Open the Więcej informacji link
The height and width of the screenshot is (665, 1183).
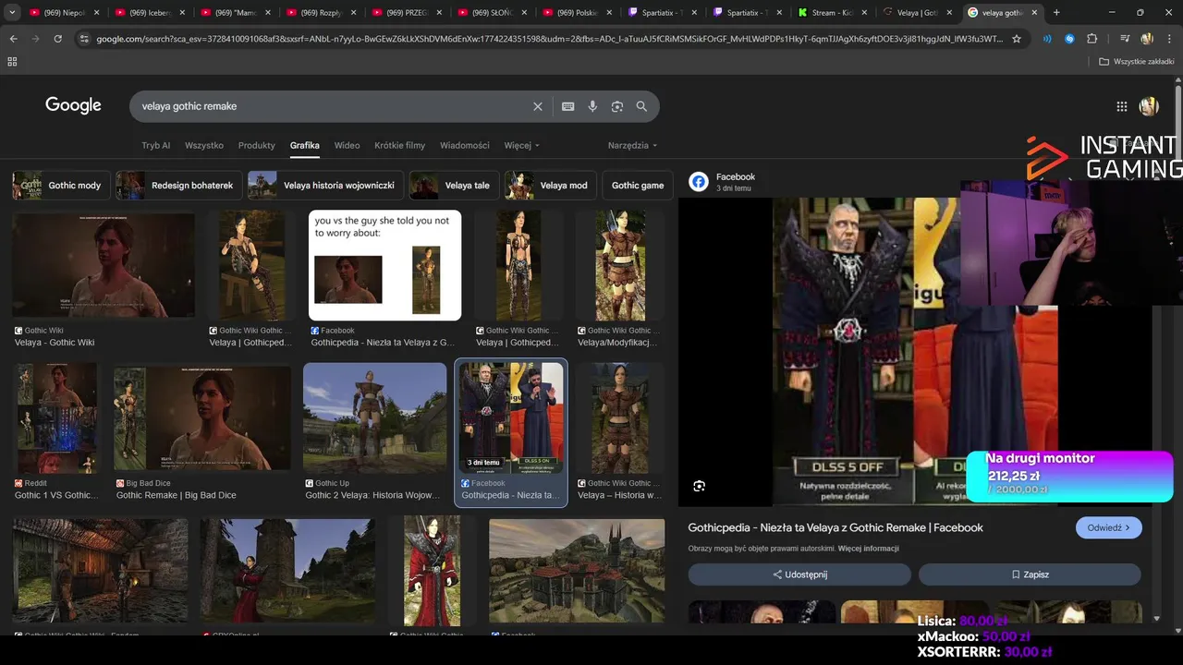point(868,549)
